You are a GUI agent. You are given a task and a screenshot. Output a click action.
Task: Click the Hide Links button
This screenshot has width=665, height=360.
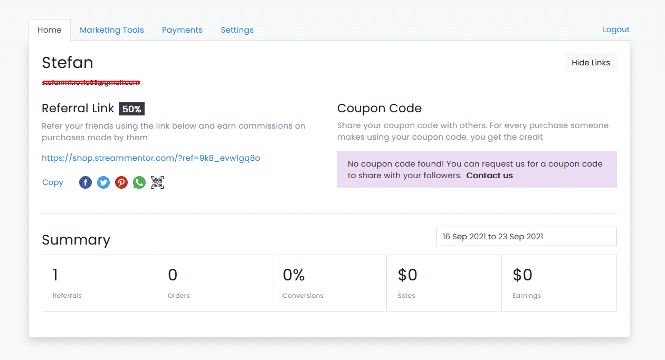coord(591,63)
